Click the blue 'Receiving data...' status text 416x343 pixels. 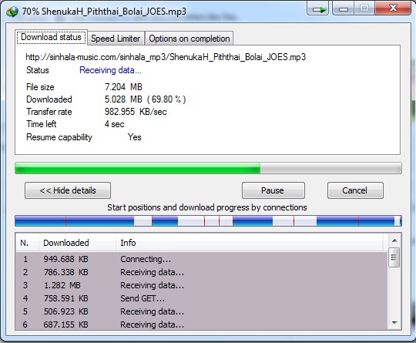(110, 70)
